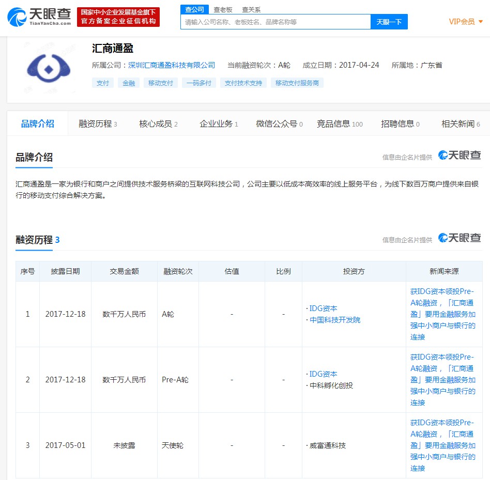Click the 未披露 amount cell
The width and height of the screenshot is (490, 480).
[x=124, y=445]
